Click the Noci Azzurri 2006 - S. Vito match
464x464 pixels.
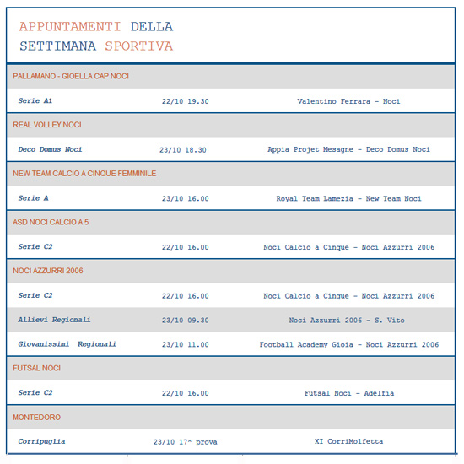tap(347, 321)
